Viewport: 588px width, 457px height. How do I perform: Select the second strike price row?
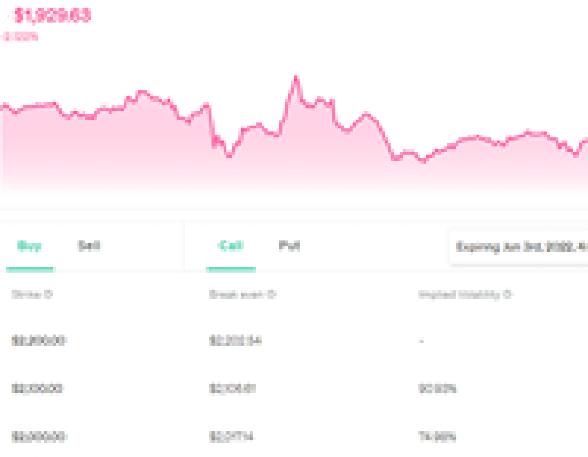[38, 389]
